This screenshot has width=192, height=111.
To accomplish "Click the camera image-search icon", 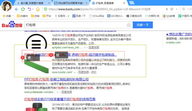I will [x=129, y=25].
